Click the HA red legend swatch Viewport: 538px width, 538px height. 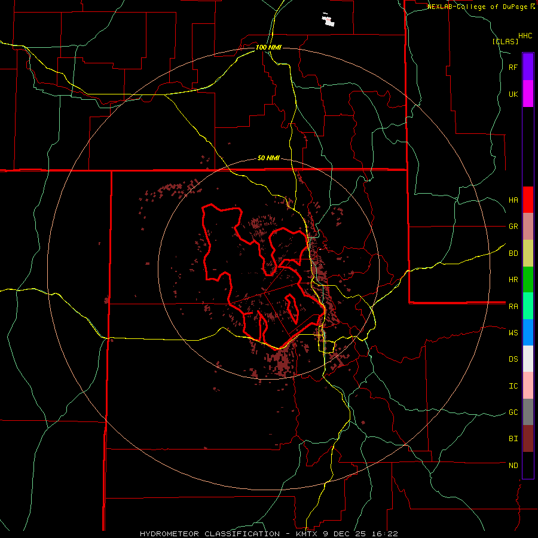528,200
